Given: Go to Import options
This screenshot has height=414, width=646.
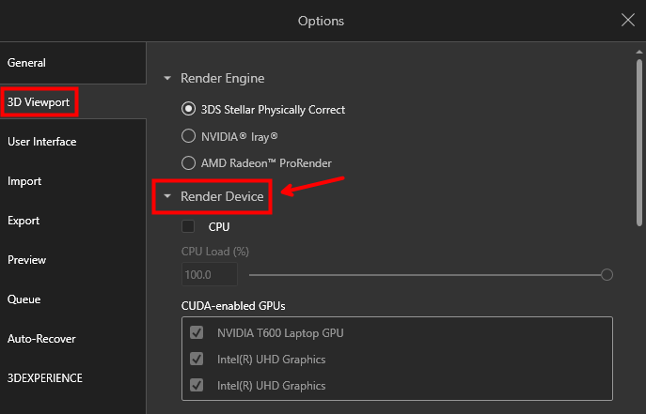Looking at the screenshot, I should click(73, 181).
